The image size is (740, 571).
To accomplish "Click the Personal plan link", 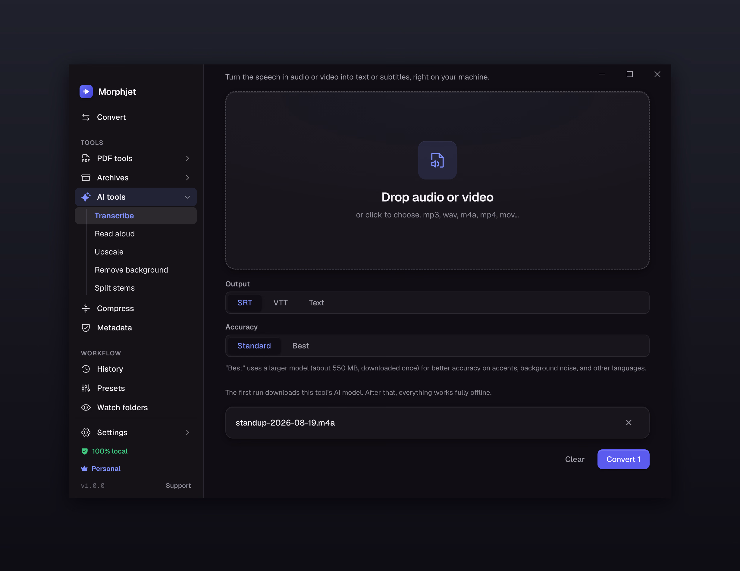I will click(x=106, y=468).
